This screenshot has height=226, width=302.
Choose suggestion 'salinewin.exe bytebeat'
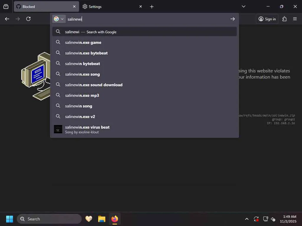point(145,53)
